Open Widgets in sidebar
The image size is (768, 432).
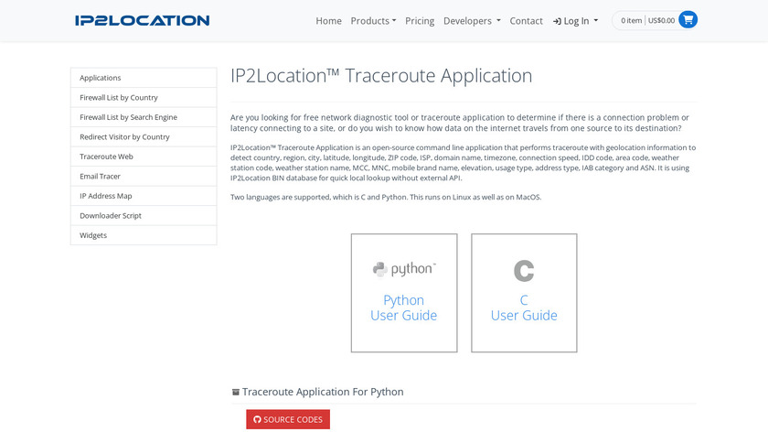pos(144,235)
